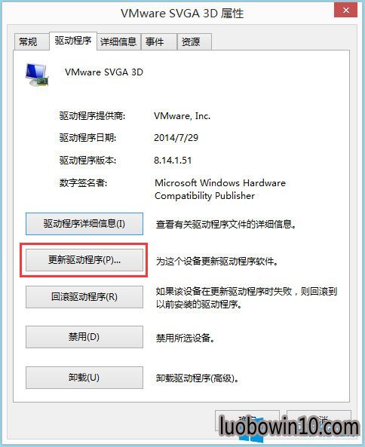This screenshot has height=447, width=365.
Task: Disable device with 禁用(D) button
Action: click(84, 337)
